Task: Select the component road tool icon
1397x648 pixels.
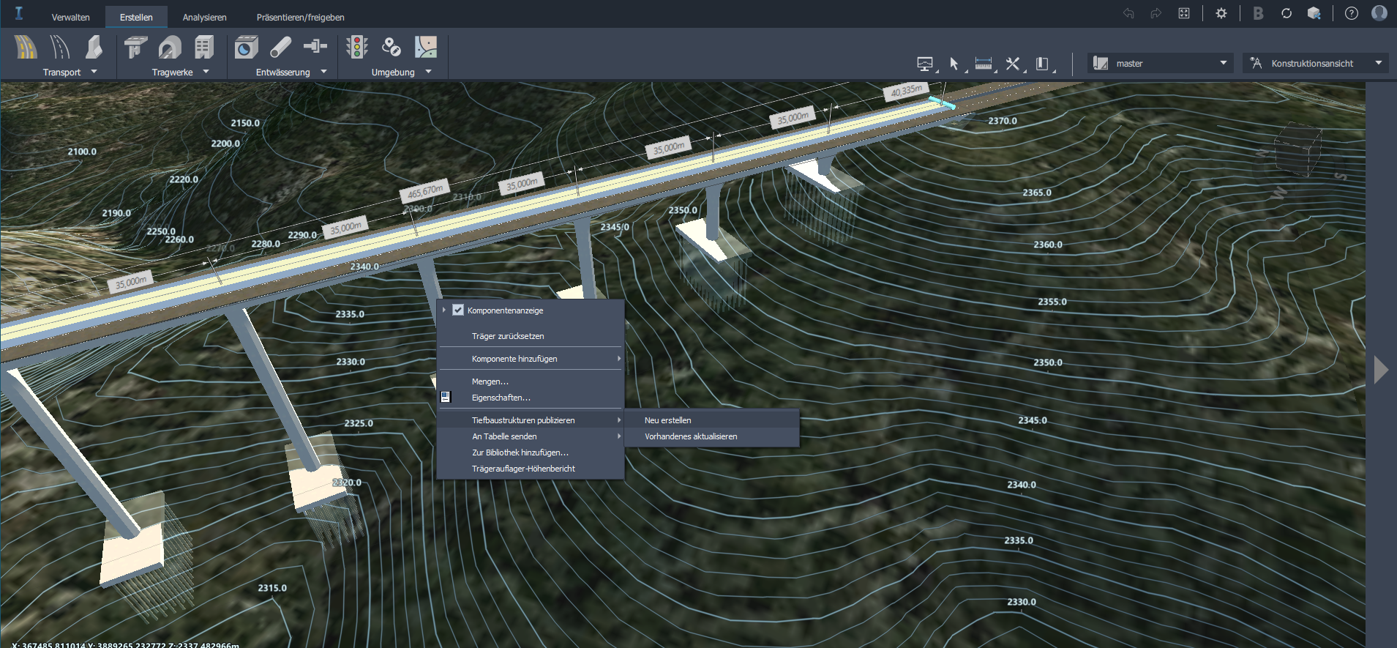Action: (x=26, y=47)
